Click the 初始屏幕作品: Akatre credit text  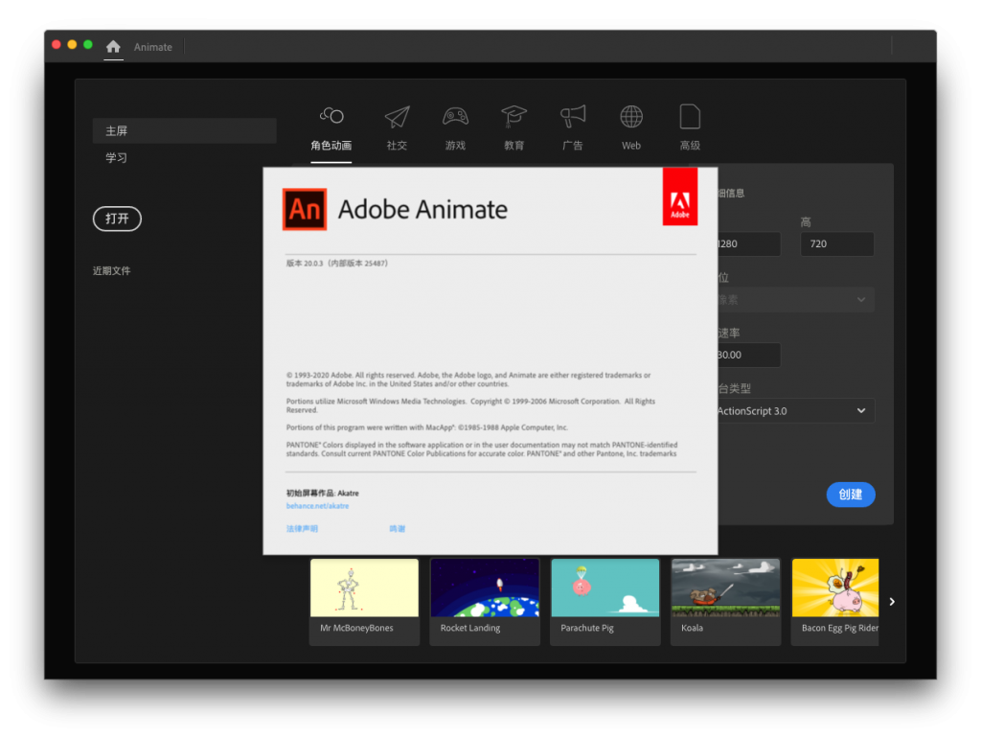pyautogui.click(x=322, y=494)
